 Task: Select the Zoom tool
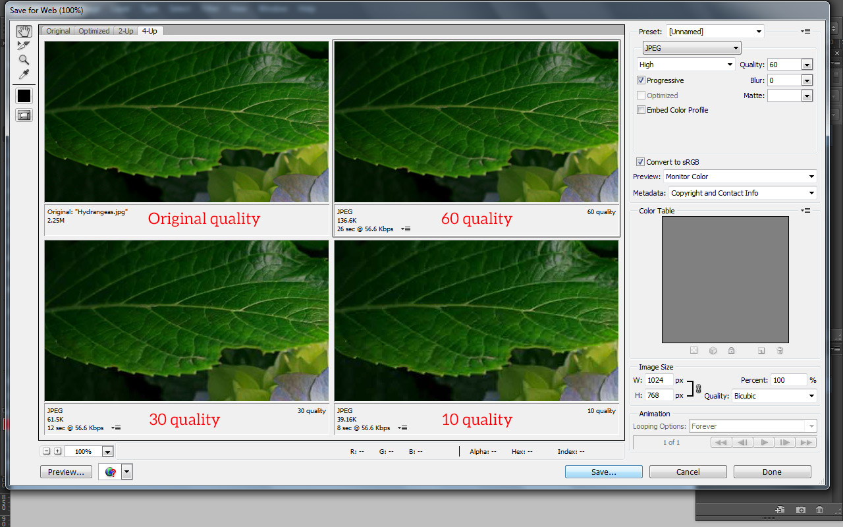point(24,60)
